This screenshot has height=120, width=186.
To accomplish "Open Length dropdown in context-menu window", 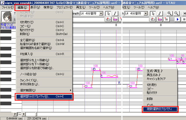I will click(146, 14).
